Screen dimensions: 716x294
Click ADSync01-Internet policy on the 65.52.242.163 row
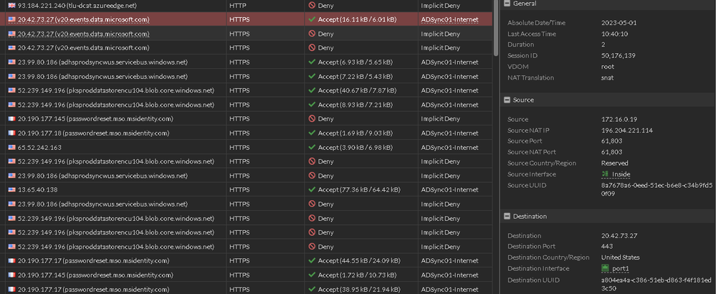click(x=450, y=147)
